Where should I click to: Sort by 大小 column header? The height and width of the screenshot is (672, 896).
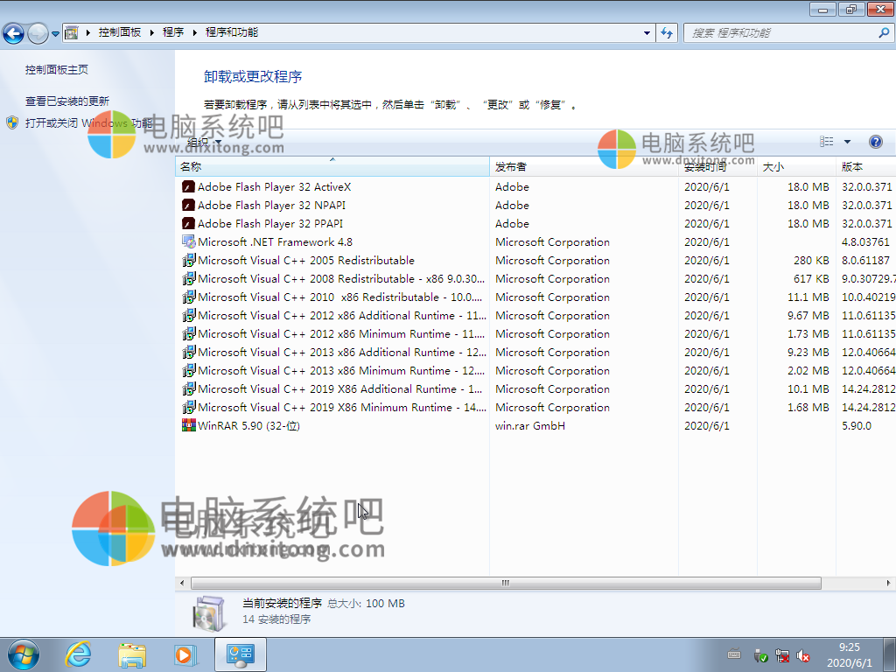click(796, 167)
